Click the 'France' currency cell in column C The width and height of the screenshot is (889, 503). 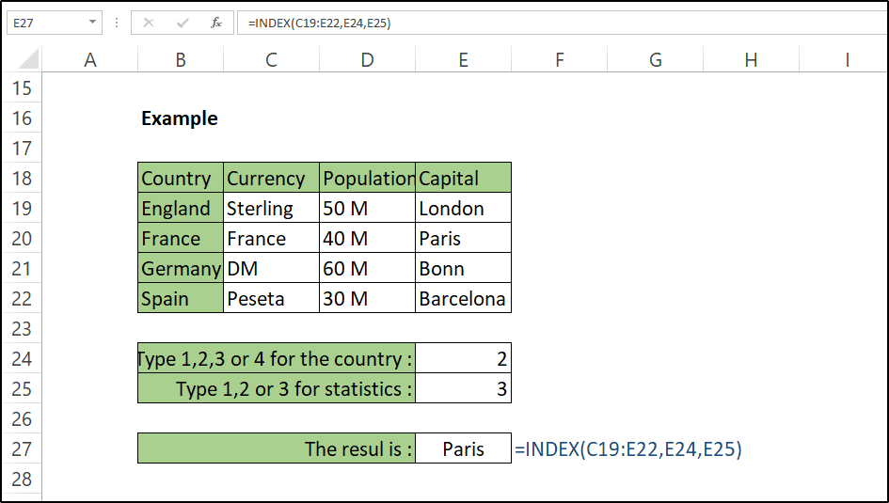[271, 238]
